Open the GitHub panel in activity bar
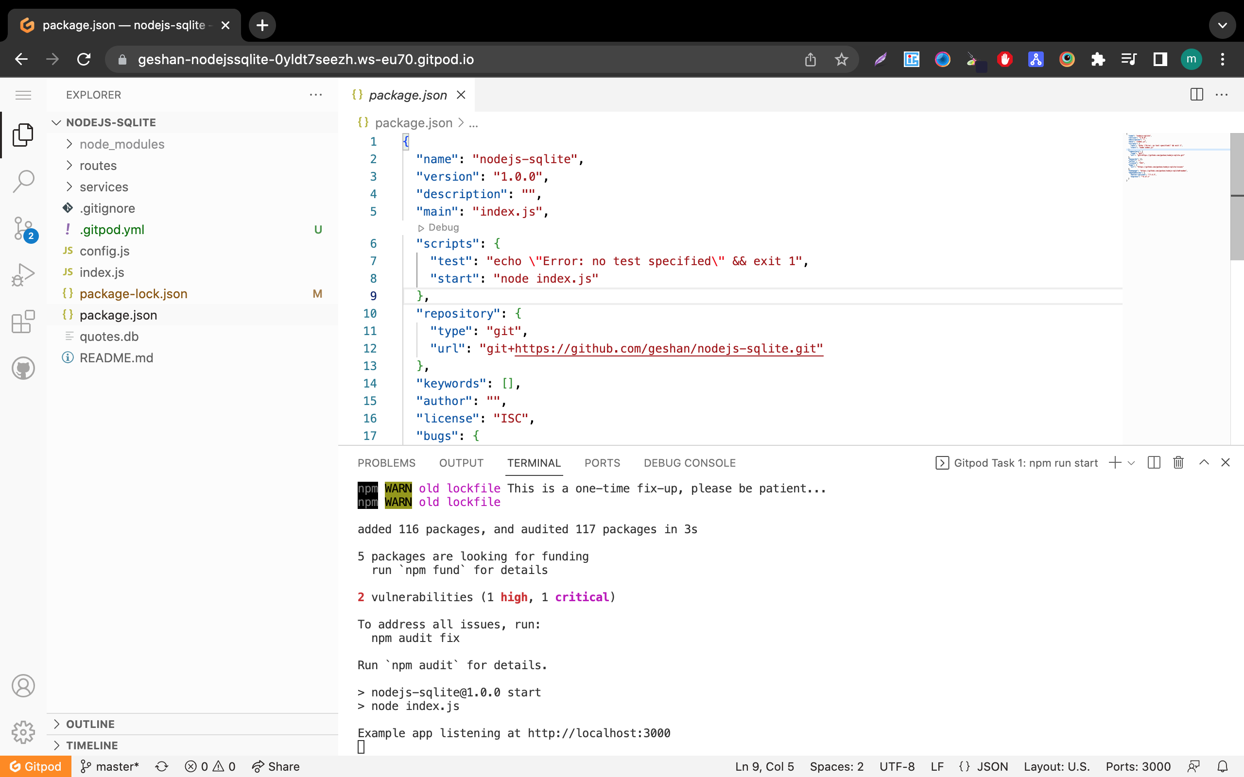The width and height of the screenshot is (1244, 777). coord(23,368)
